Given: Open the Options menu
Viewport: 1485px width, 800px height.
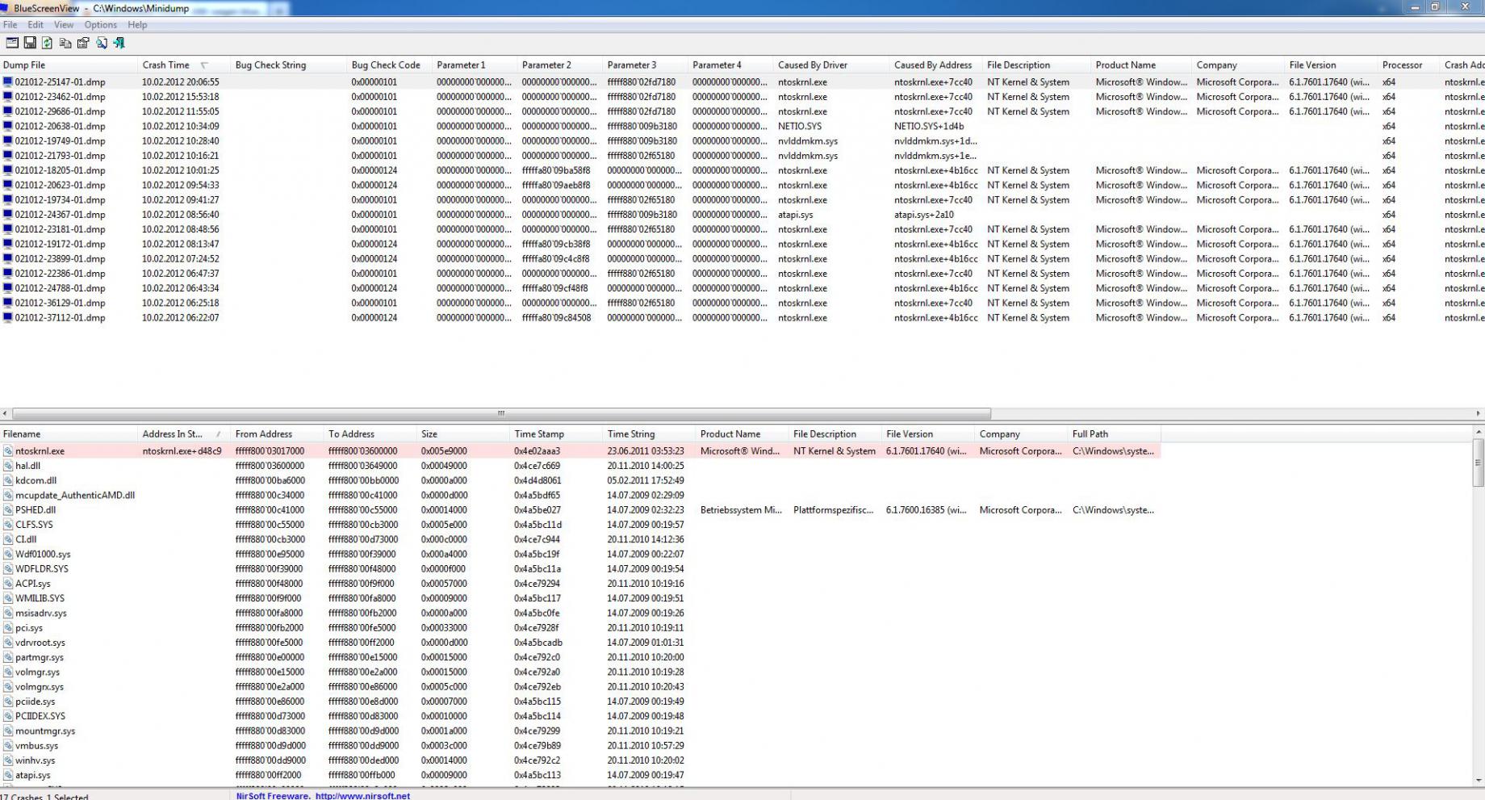Looking at the screenshot, I should pos(101,25).
